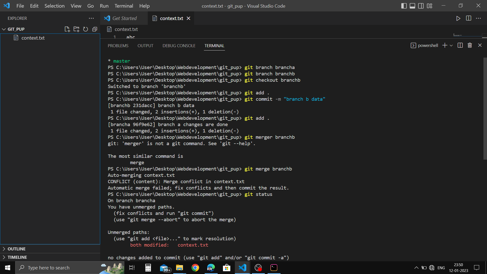Screen dimensions: 487x274
Task: Open Task View on the taskbar
Action: pyautogui.click(x=132, y=268)
